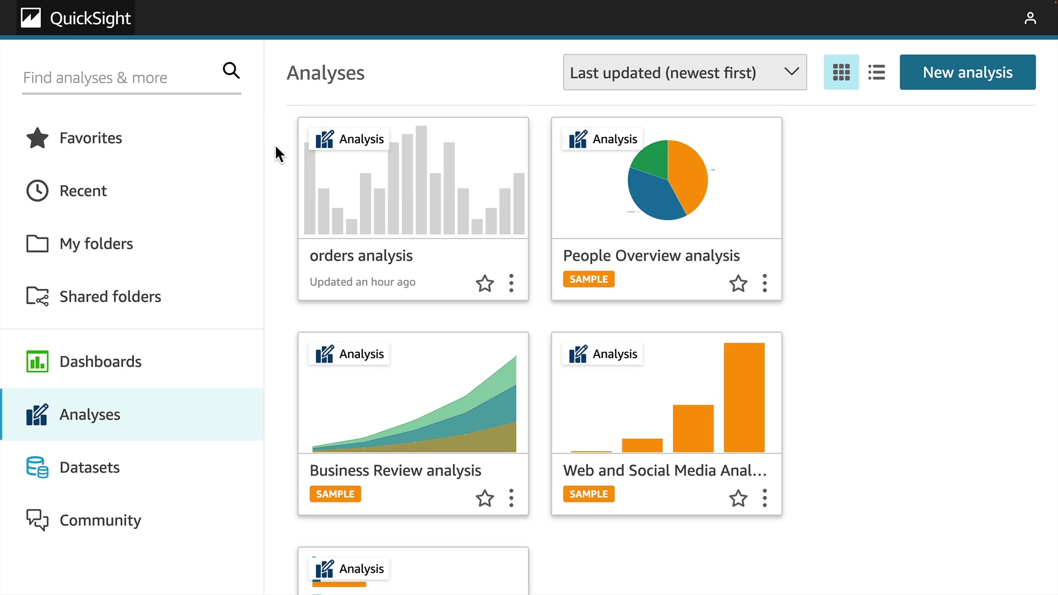Expand the Last updated sort dropdown
1058x595 pixels.
pos(684,72)
